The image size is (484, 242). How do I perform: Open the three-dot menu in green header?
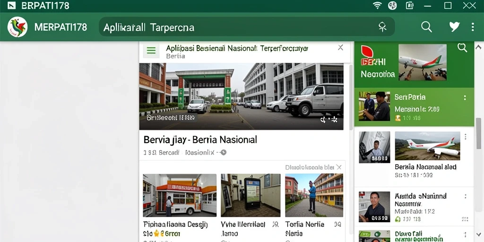tap(473, 27)
